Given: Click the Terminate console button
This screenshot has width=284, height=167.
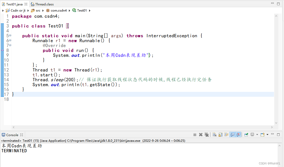Looking at the screenshot, I should coord(195,135).
